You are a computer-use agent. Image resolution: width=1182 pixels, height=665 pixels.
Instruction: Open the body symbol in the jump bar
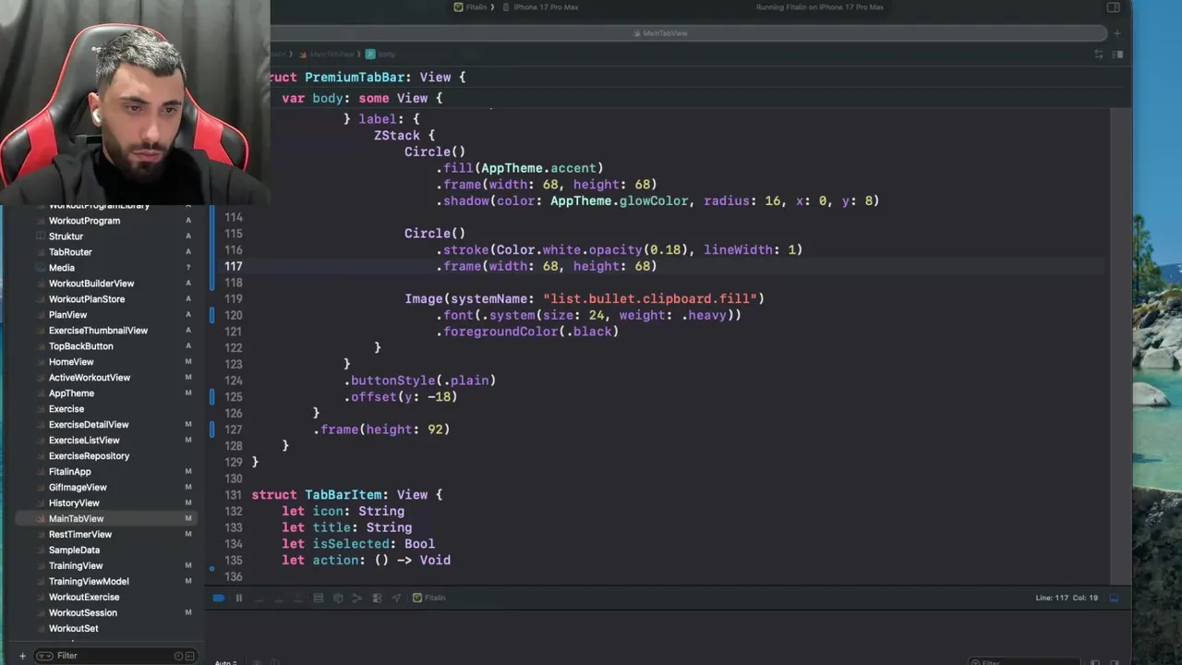(x=380, y=54)
